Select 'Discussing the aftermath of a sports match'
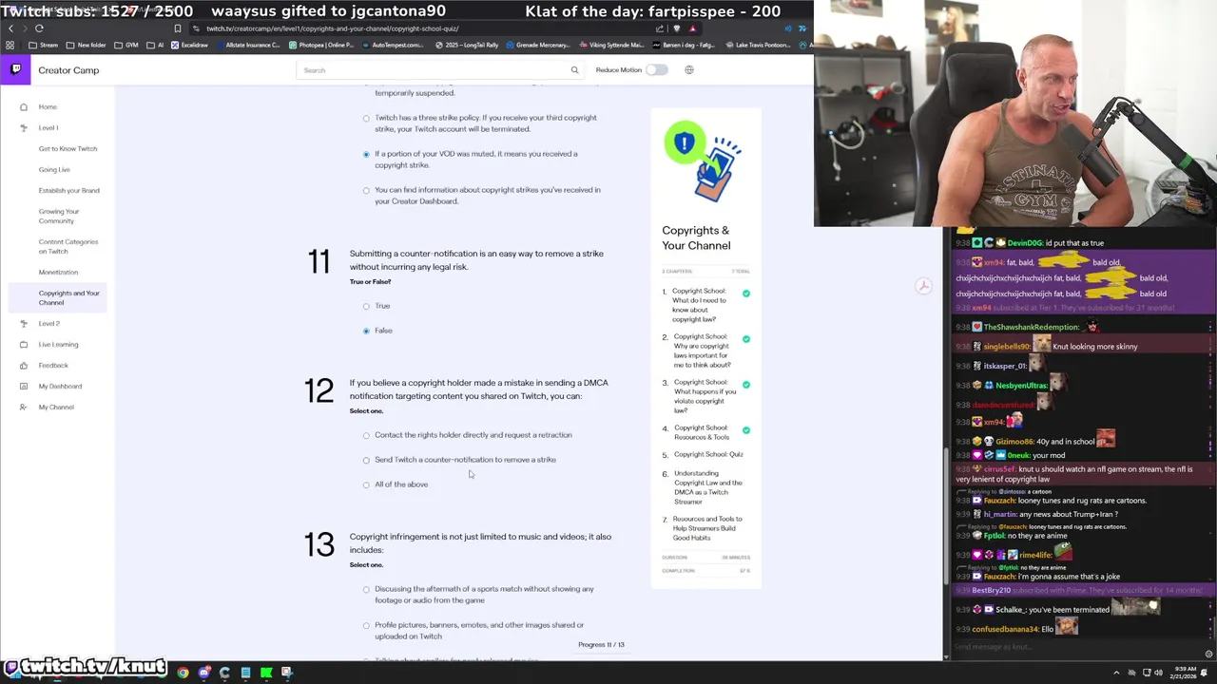This screenshot has width=1217, height=684. (366, 590)
